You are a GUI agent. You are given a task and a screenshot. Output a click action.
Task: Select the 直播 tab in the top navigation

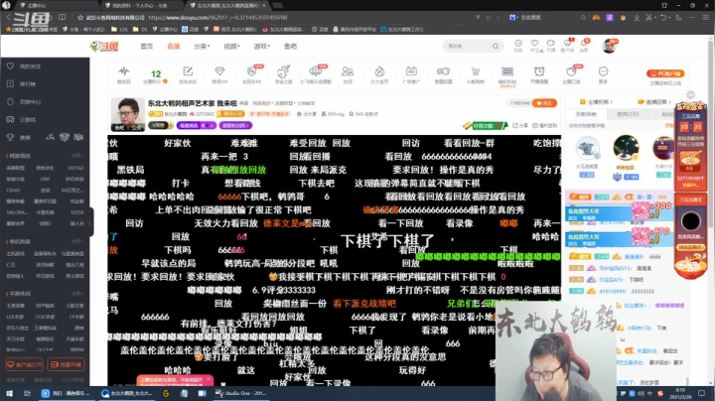point(173,46)
